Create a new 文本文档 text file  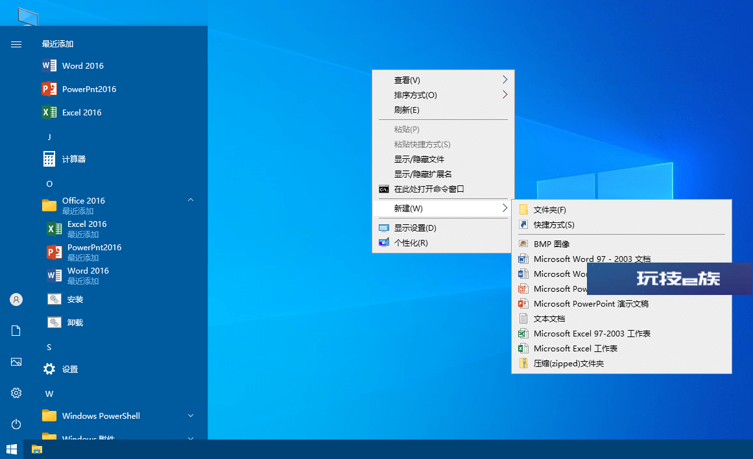coord(621,318)
